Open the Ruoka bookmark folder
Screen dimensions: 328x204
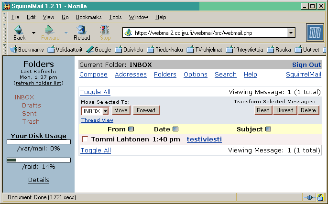tap(279, 50)
